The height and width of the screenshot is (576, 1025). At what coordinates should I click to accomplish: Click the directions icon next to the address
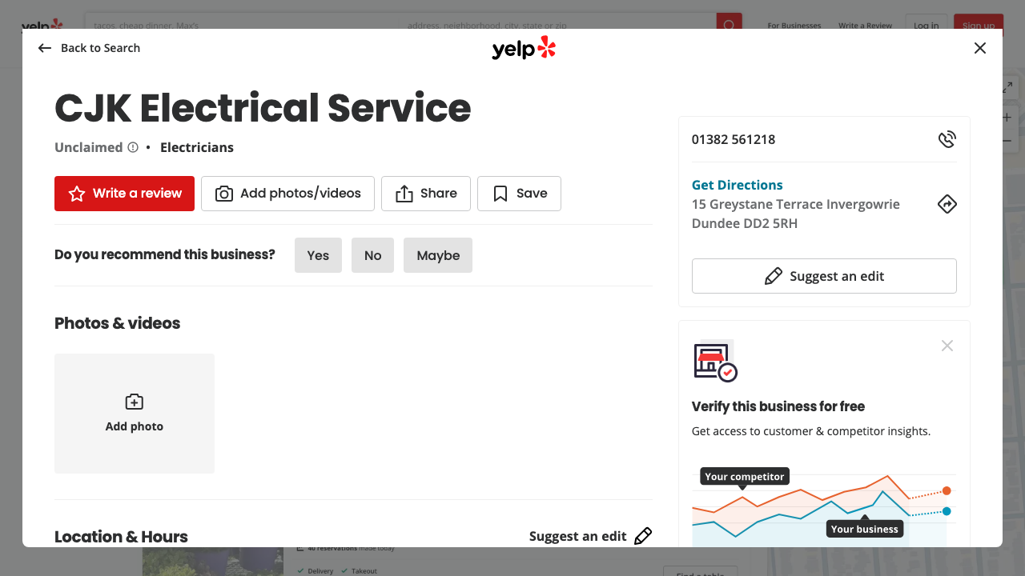click(947, 204)
